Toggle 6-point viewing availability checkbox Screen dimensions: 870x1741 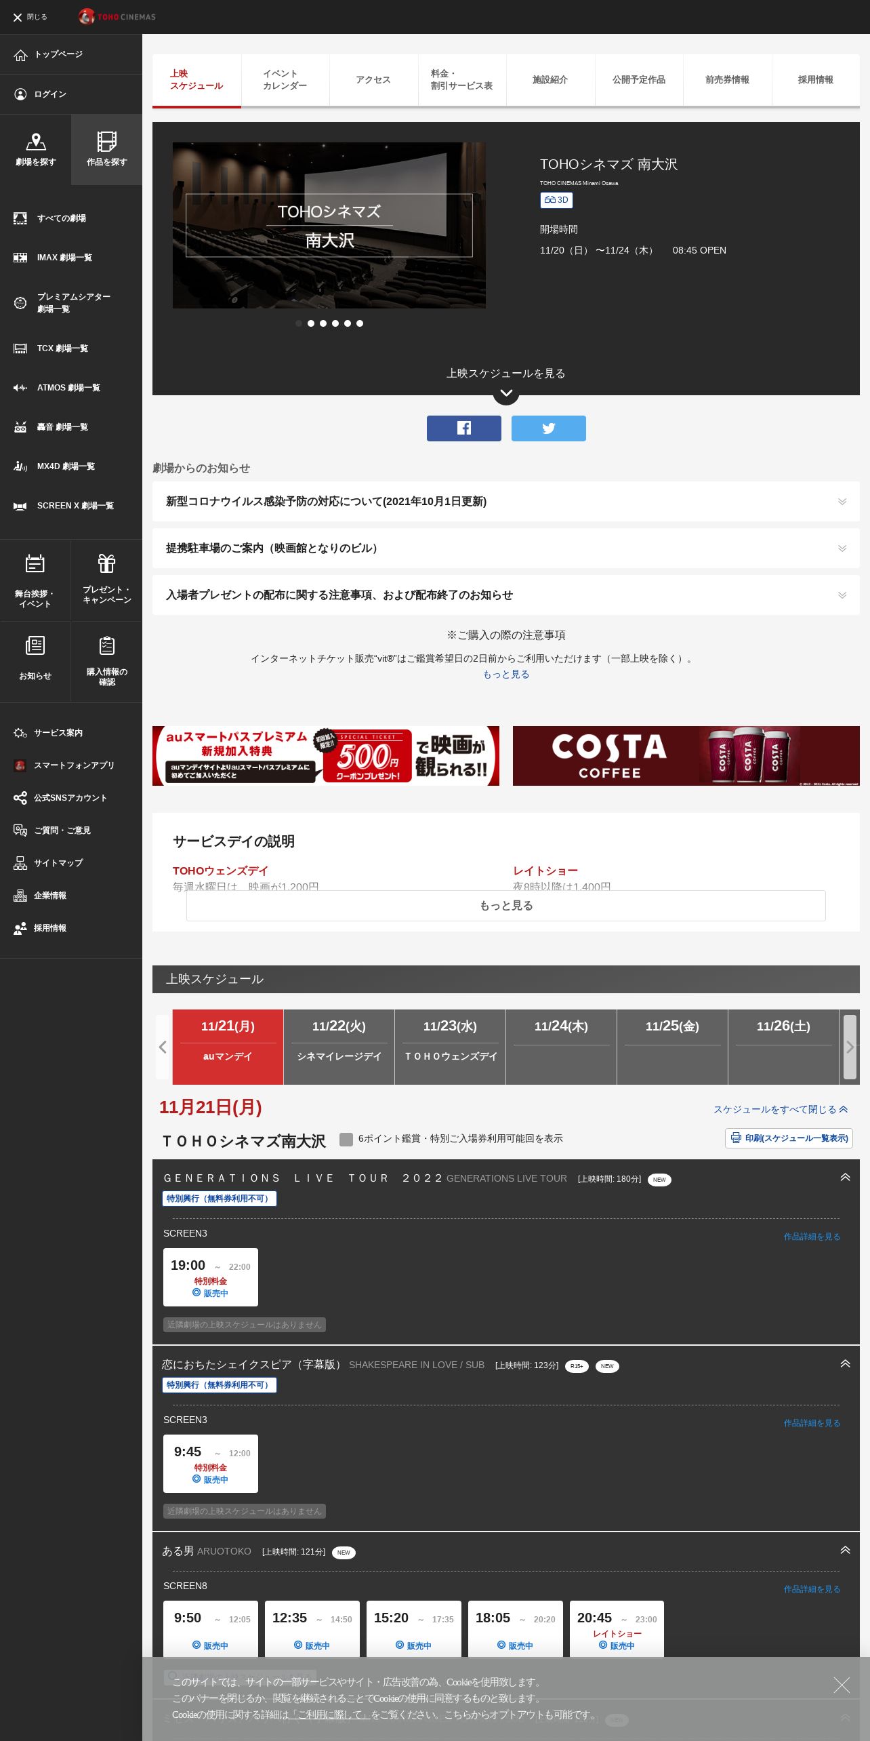point(346,1139)
